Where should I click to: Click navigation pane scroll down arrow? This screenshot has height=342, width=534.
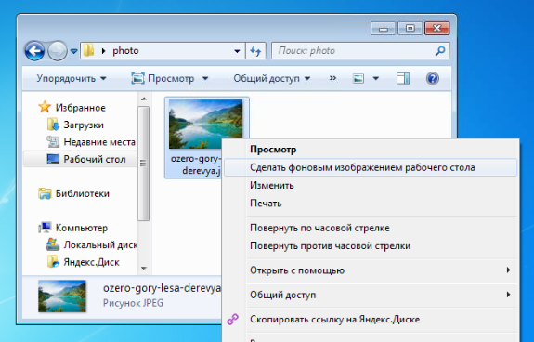144,269
